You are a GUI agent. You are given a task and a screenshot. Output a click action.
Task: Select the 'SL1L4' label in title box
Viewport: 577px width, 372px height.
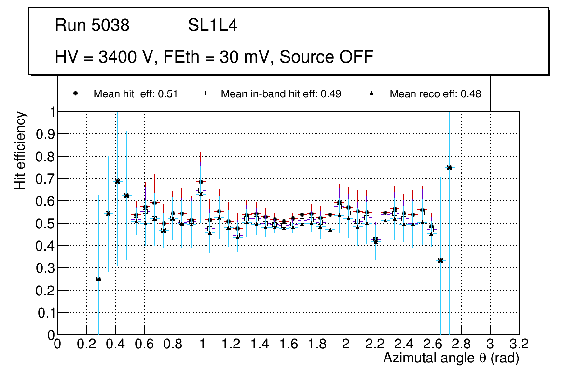coord(212,26)
